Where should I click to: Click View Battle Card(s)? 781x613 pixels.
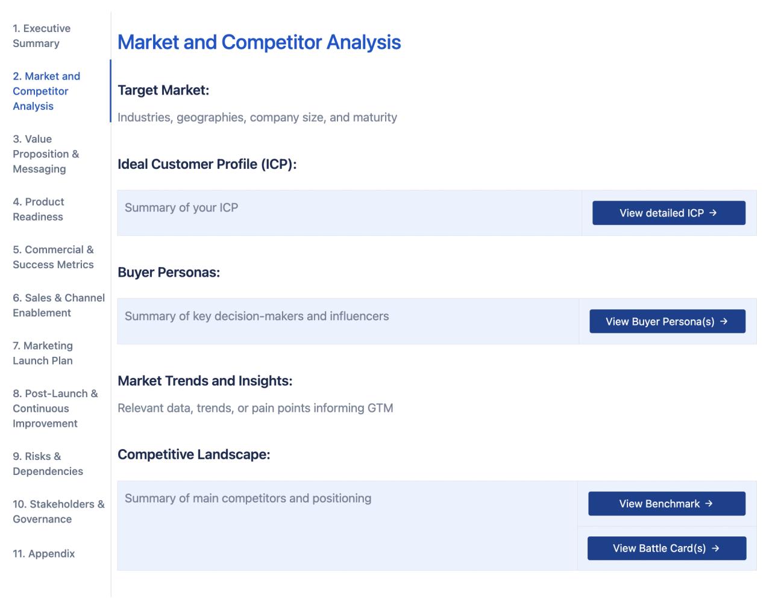[667, 549]
